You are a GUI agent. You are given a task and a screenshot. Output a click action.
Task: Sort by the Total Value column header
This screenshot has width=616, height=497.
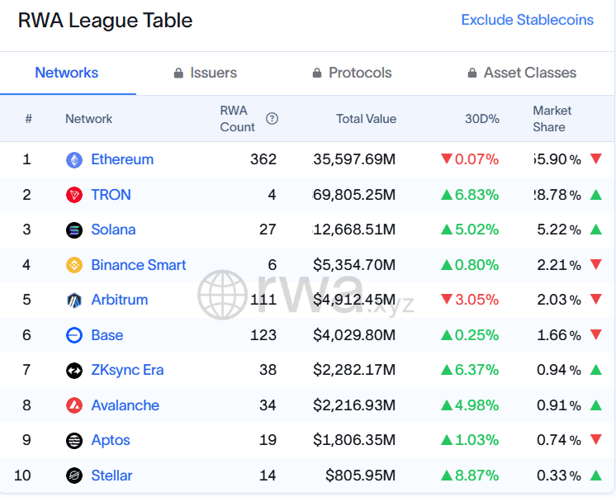[x=366, y=119]
